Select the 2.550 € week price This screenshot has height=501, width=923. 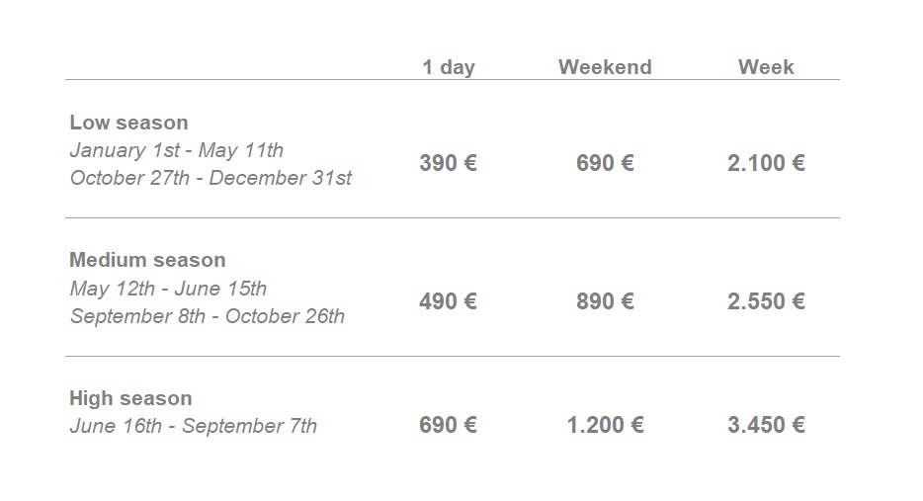(766, 301)
